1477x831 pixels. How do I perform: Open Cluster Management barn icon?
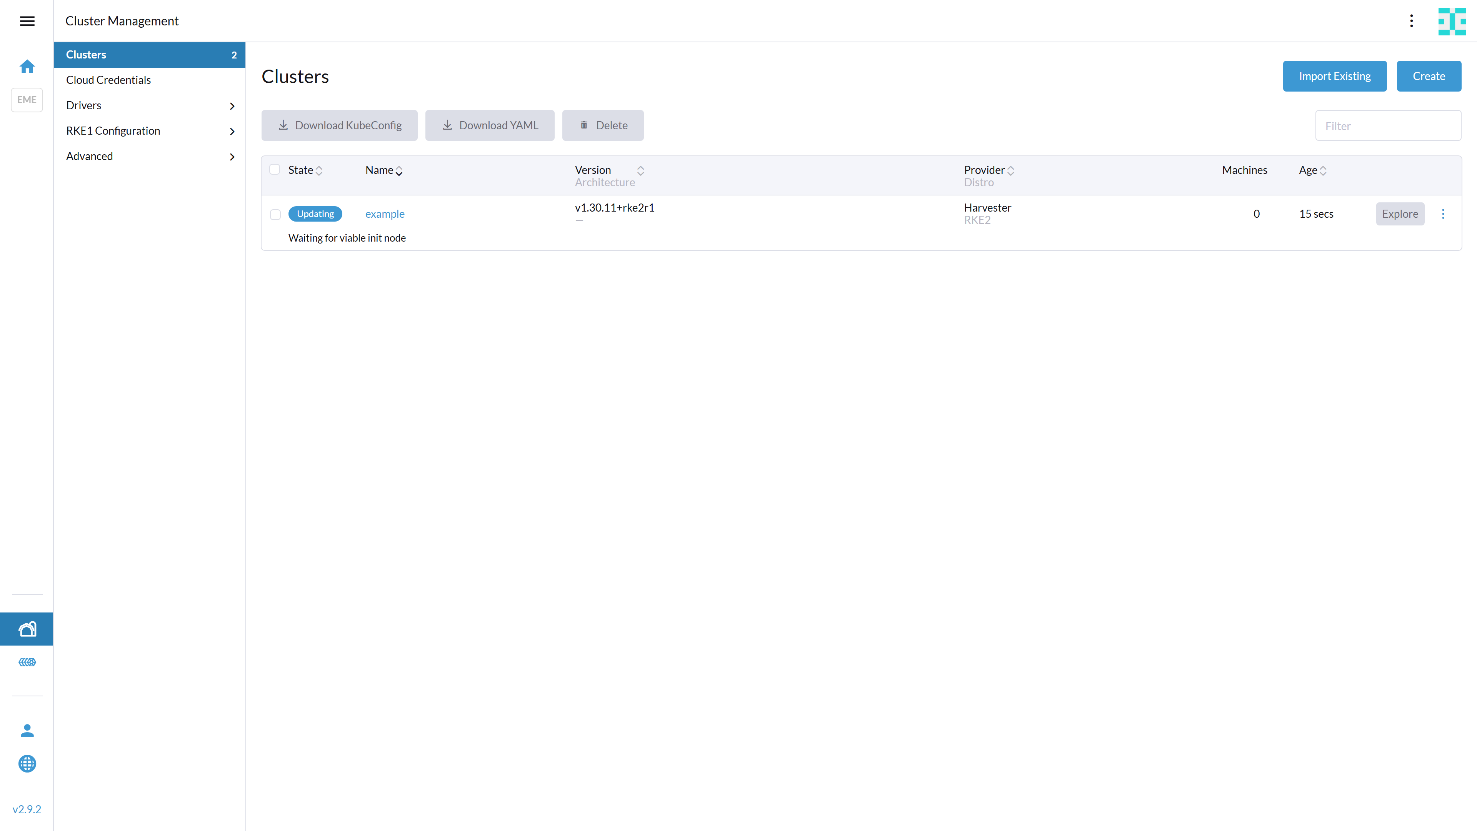(x=27, y=629)
